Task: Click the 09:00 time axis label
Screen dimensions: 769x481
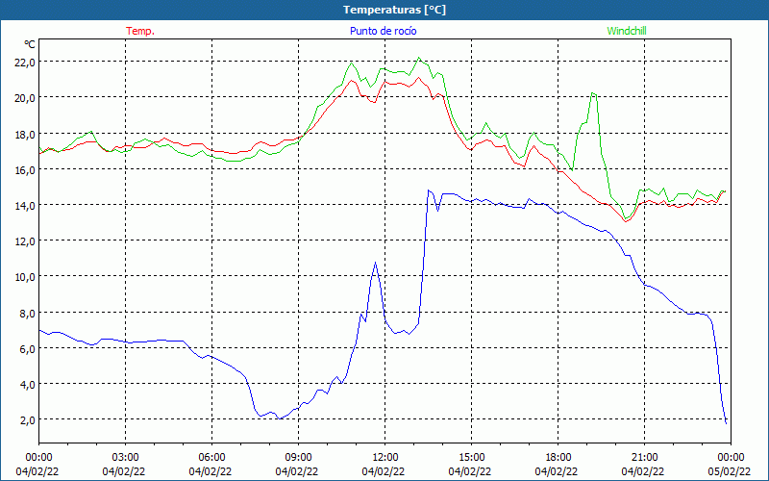Action: pos(298,458)
